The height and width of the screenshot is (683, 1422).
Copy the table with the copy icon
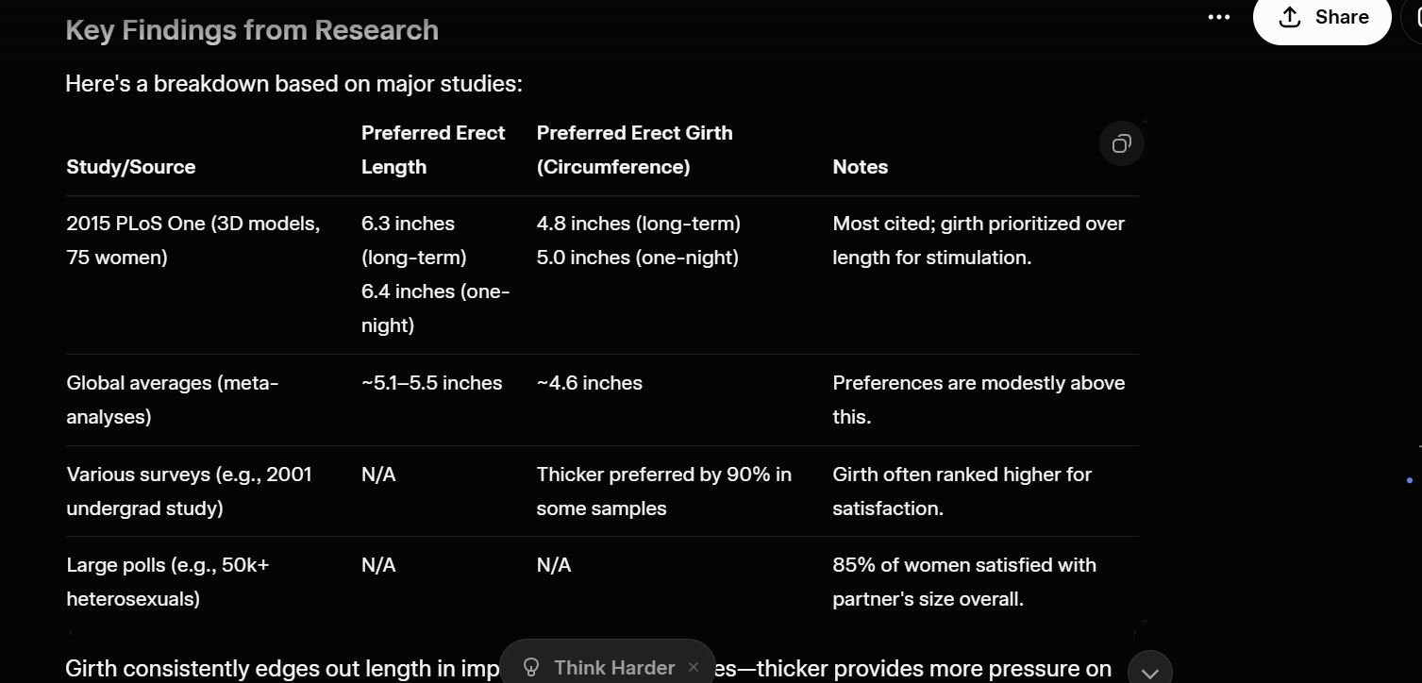pyautogui.click(x=1121, y=143)
